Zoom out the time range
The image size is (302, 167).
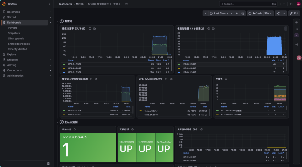click(x=243, y=13)
